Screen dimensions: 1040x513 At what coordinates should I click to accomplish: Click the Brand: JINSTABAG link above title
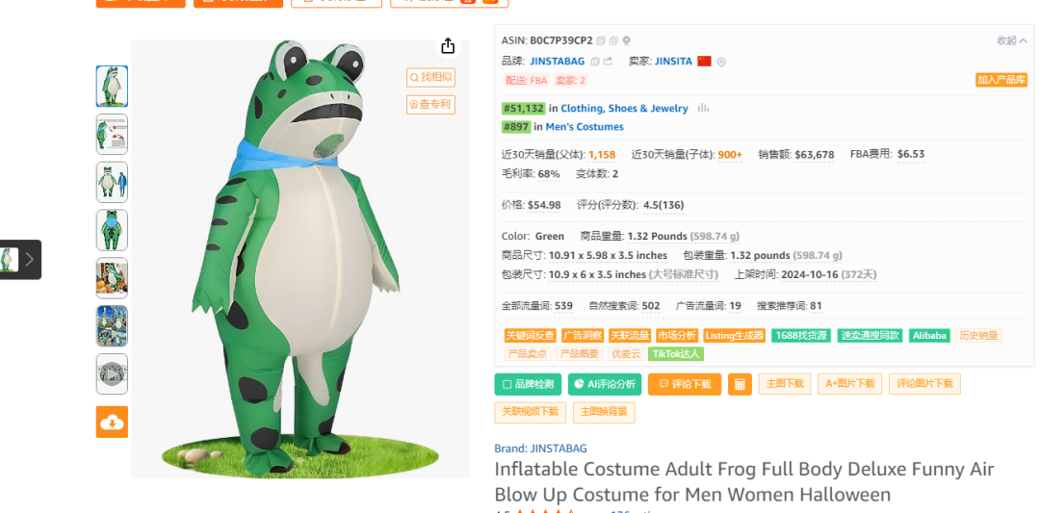pyautogui.click(x=540, y=449)
